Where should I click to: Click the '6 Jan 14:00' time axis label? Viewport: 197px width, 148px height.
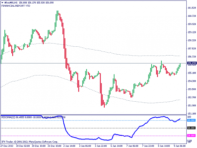(117, 146)
